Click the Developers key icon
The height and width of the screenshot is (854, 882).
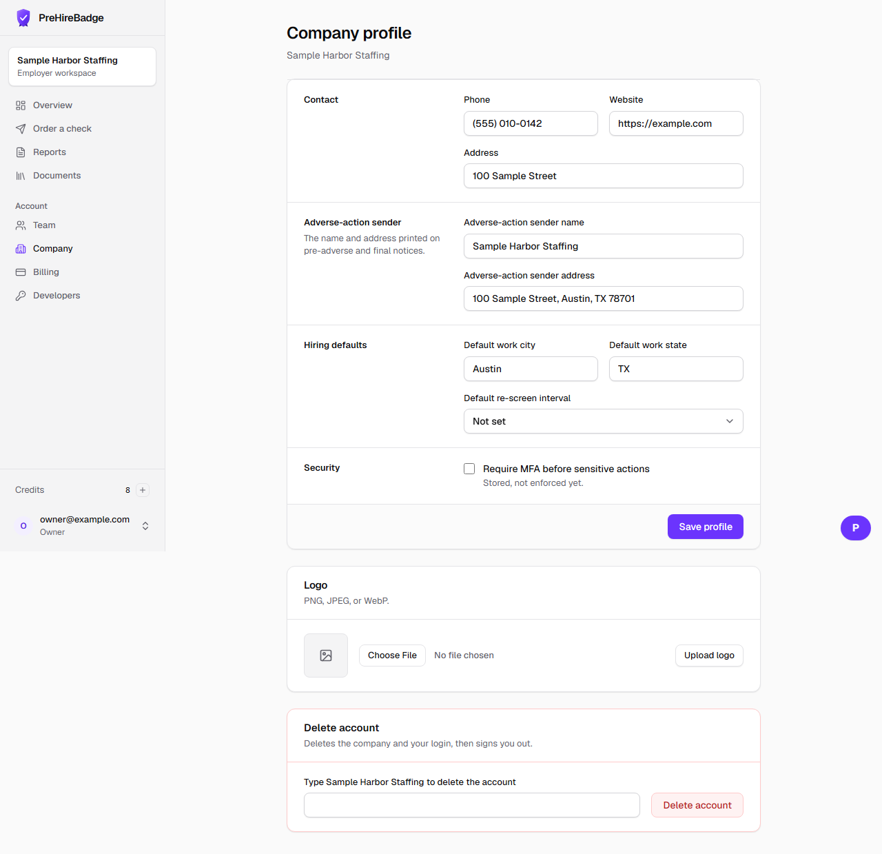21,296
